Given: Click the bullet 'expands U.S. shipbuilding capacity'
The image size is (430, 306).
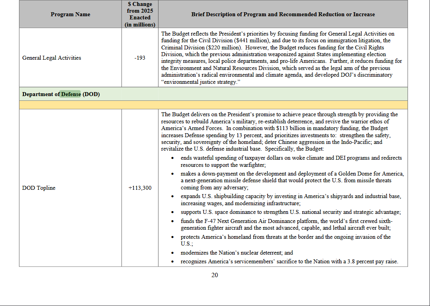Looking at the screenshot, I should pos(291,200).
